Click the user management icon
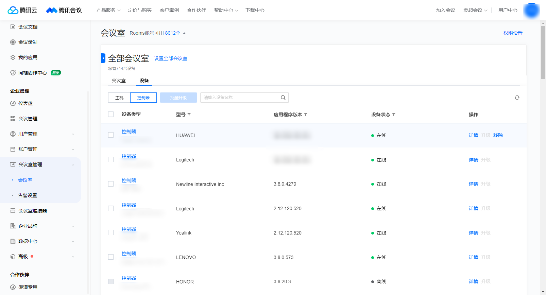This screenshot has height=295, width=546. tap(13, 134)
